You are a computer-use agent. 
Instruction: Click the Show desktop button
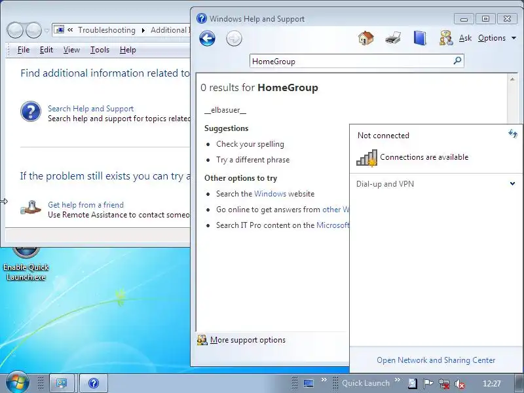click(519, 383)
